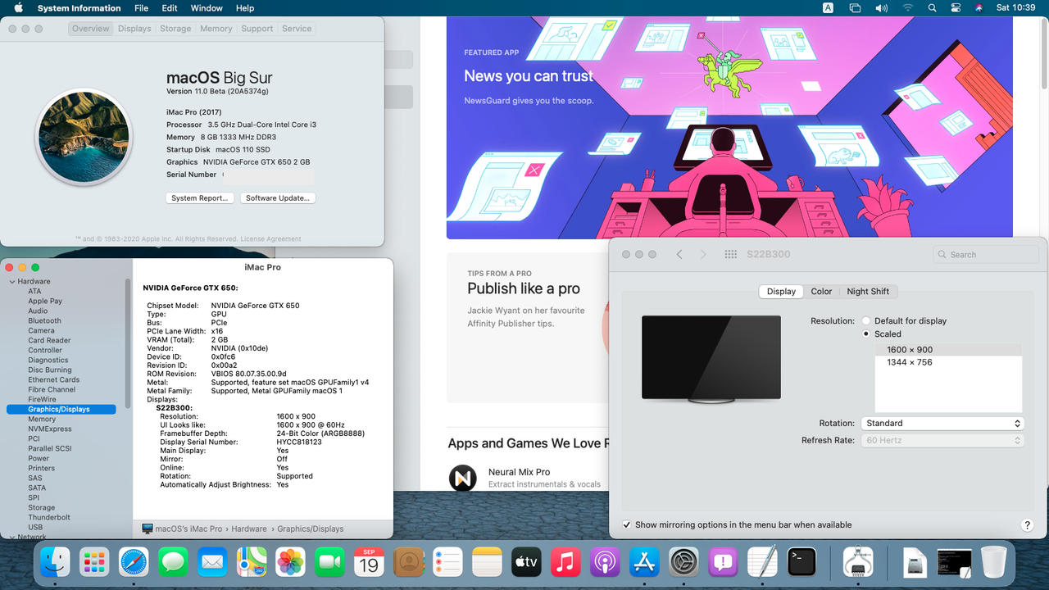Open Control Centre in menu bar

coord(956,8)
